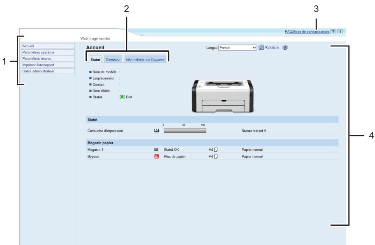
Task: Click the toner level progress bar
Action: pos(185,130)
